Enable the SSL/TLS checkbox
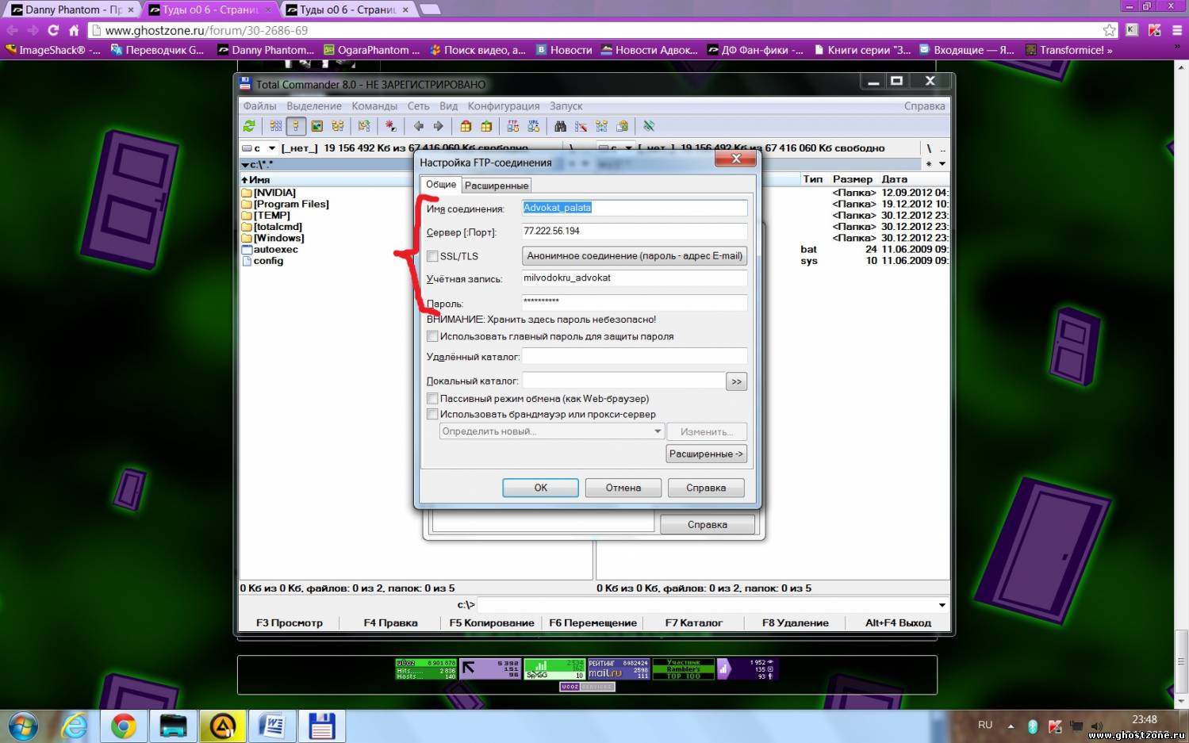Screen dimensions: 1189x743 432,256
